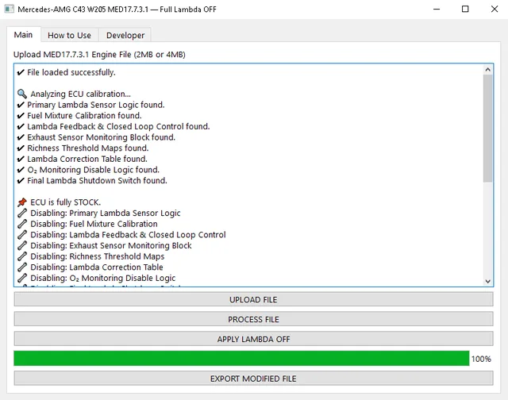508x400 pixels.
Task: Click checkmark beside O₂ Monitoring Disable Logic found
Action: [21, 170]
